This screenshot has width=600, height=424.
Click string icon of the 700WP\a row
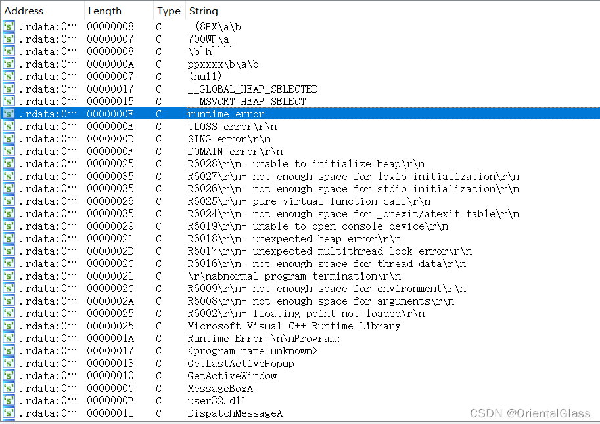click(9, 39)
